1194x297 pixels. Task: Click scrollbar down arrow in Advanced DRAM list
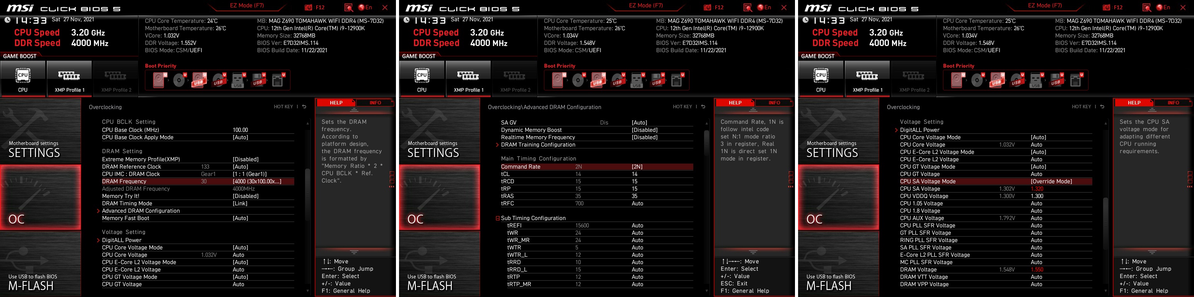pos(706,291)
